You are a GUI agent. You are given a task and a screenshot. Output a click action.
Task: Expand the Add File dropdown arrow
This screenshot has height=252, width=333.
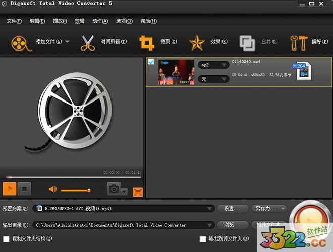(67, 41)
